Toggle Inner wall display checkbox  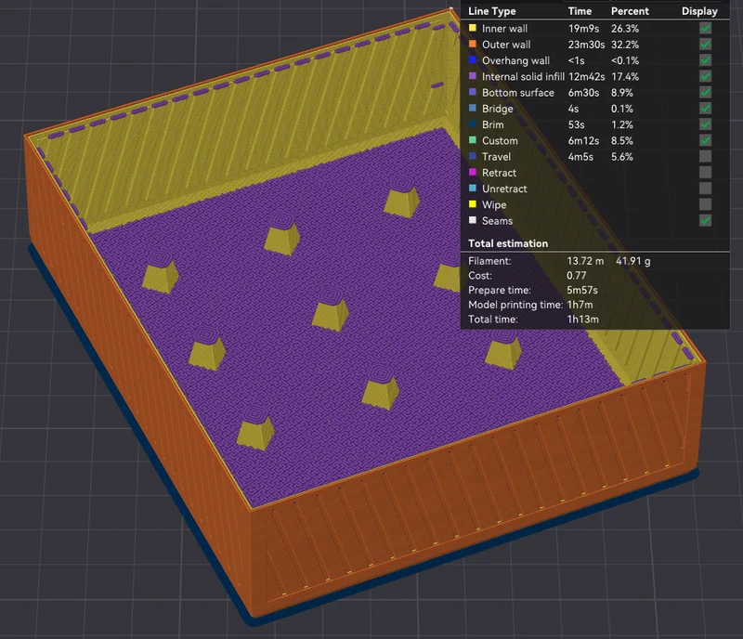[705, 29]
